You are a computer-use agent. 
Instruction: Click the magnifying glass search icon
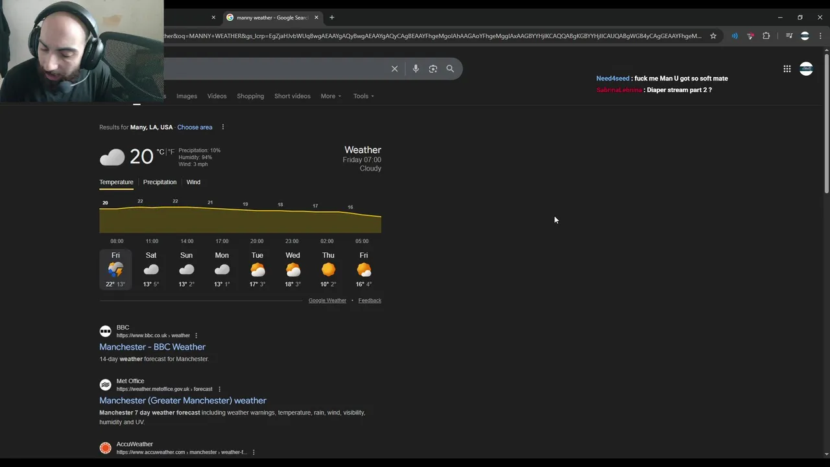tap(450, 69)
